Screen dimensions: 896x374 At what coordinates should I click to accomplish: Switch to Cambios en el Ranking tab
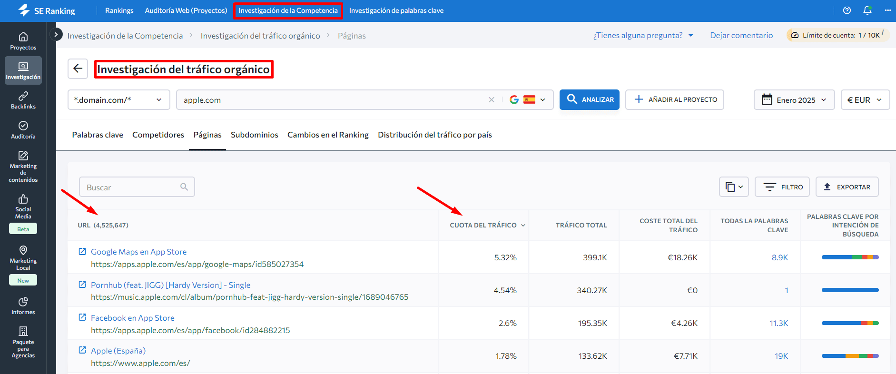(x=328, y=135)
